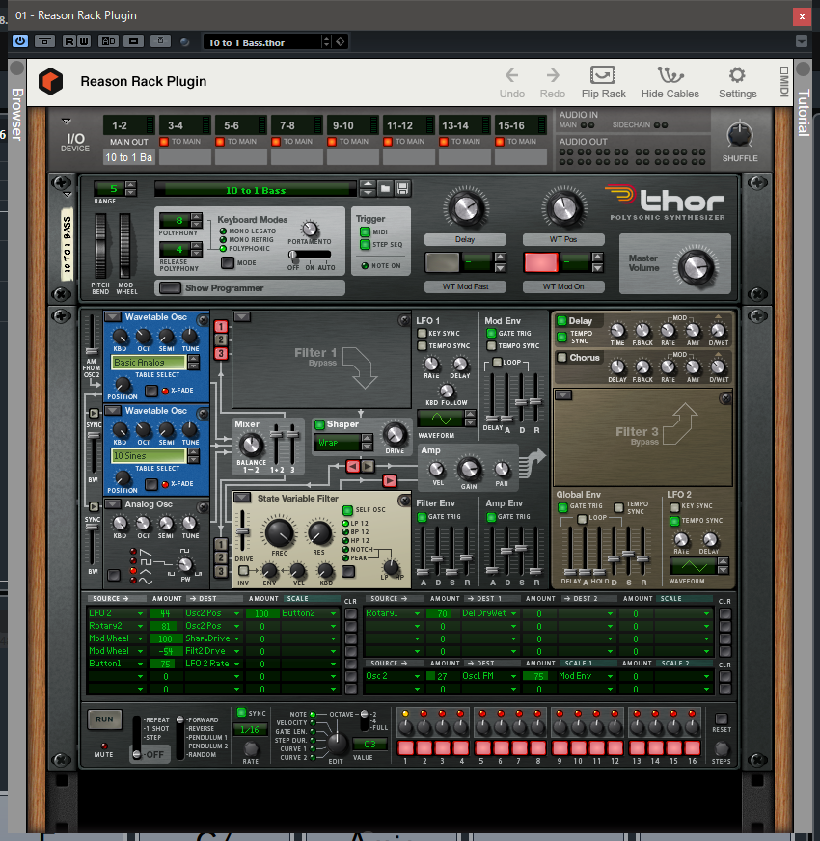The image size is (820, 841).
Task: Select the 3-4 output channel
Action: [184, 125]
